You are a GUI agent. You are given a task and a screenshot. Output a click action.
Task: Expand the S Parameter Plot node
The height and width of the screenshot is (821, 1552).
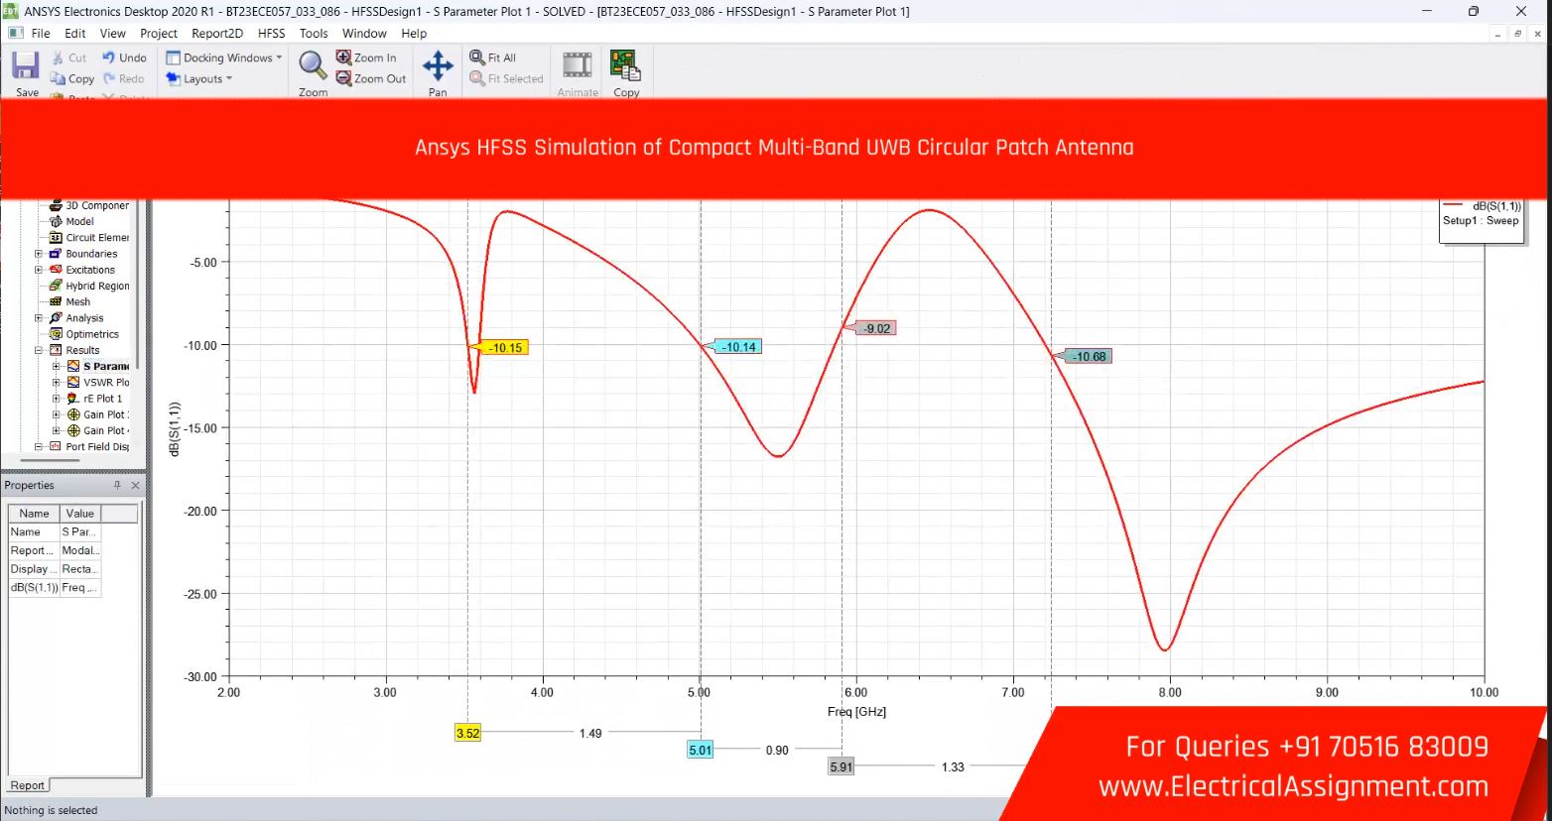coord(57,366)
